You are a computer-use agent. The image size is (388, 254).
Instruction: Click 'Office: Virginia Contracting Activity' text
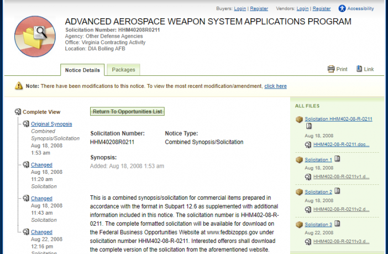(105, 43)
